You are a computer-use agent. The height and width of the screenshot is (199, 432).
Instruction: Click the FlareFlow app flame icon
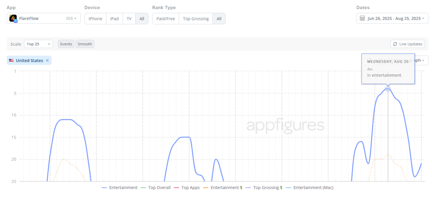point(13,18)
